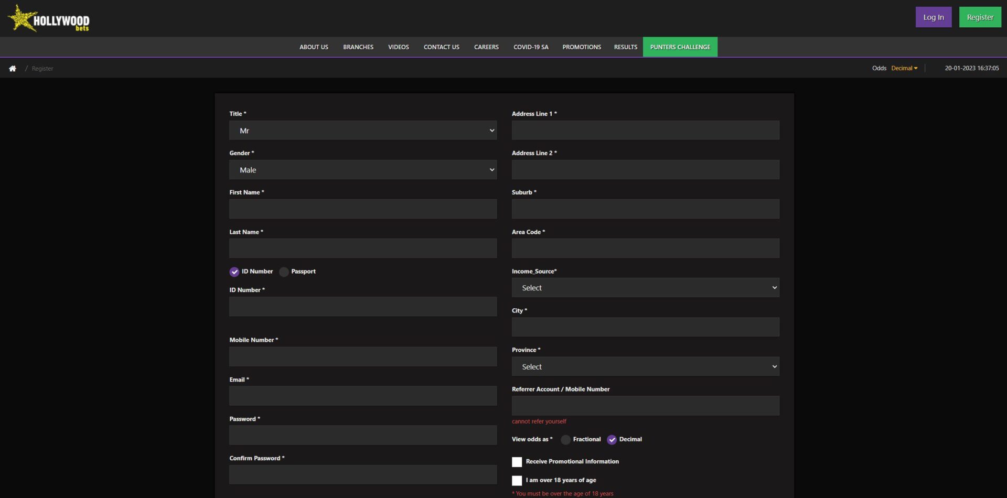The height and width of the screenshot is (498, 1007).
Task: Open Punters Challenge tab
Action: coord(680,47)
